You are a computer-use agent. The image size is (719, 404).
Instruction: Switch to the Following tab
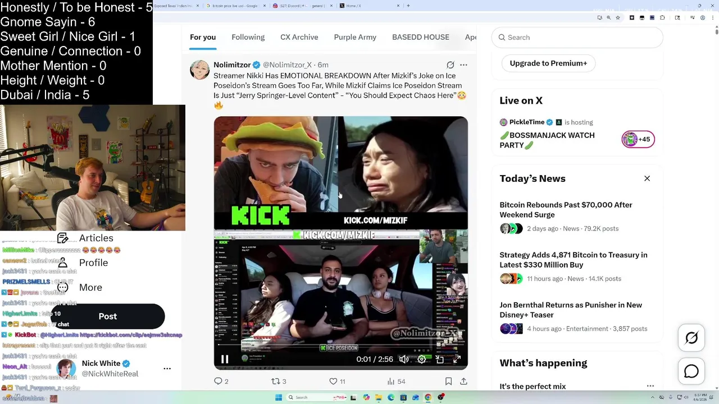coord(248,37)
